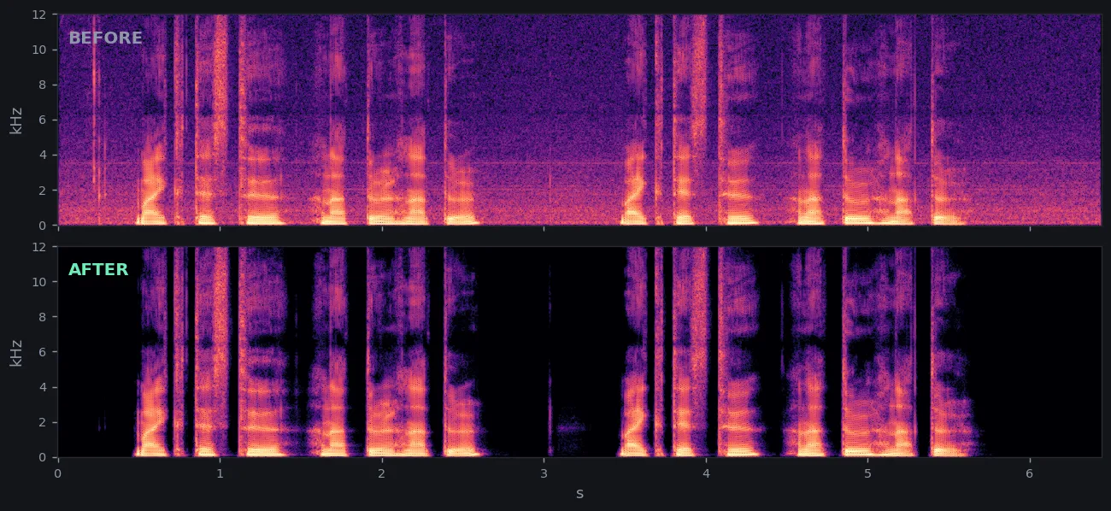Click the AFTER label on lower spectrogram

coord(98,270)
